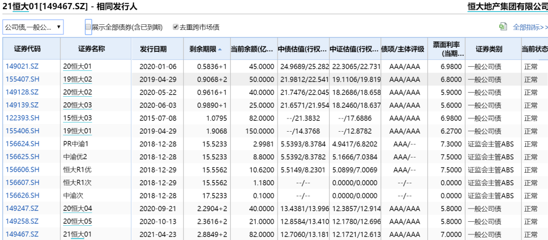This screenshot has height=240, width=548.
Task: Select the bond name 20恒大01
Action: point(78,66)
